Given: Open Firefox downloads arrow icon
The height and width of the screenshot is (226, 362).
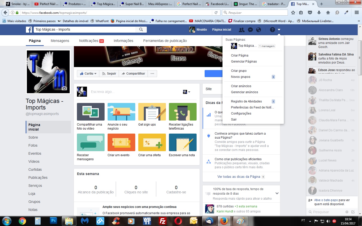Looking at the screenshot, I should [319, 13].
